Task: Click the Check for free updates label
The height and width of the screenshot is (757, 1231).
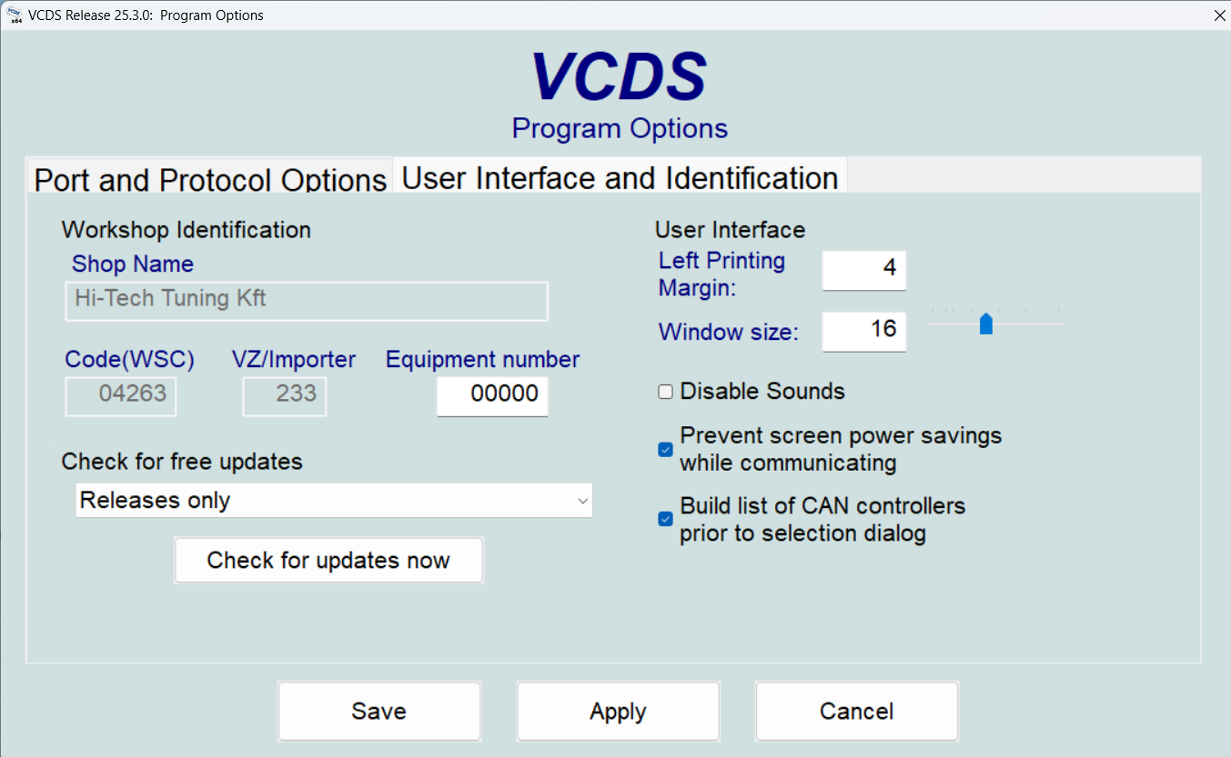Action: point(182,461)
